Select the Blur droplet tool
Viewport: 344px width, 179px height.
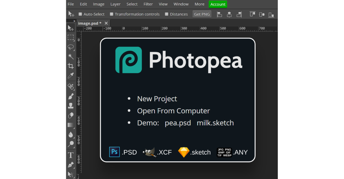[71, 135]
